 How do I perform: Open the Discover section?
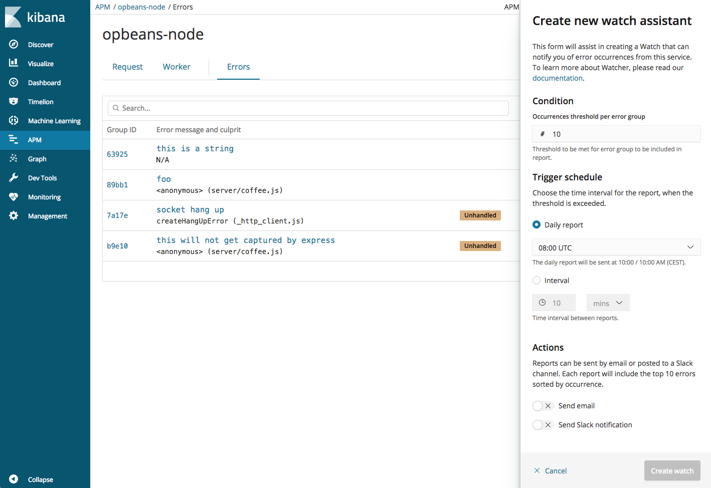click(39, 44)
